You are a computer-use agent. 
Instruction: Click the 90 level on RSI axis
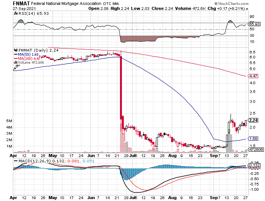[252, 17]
